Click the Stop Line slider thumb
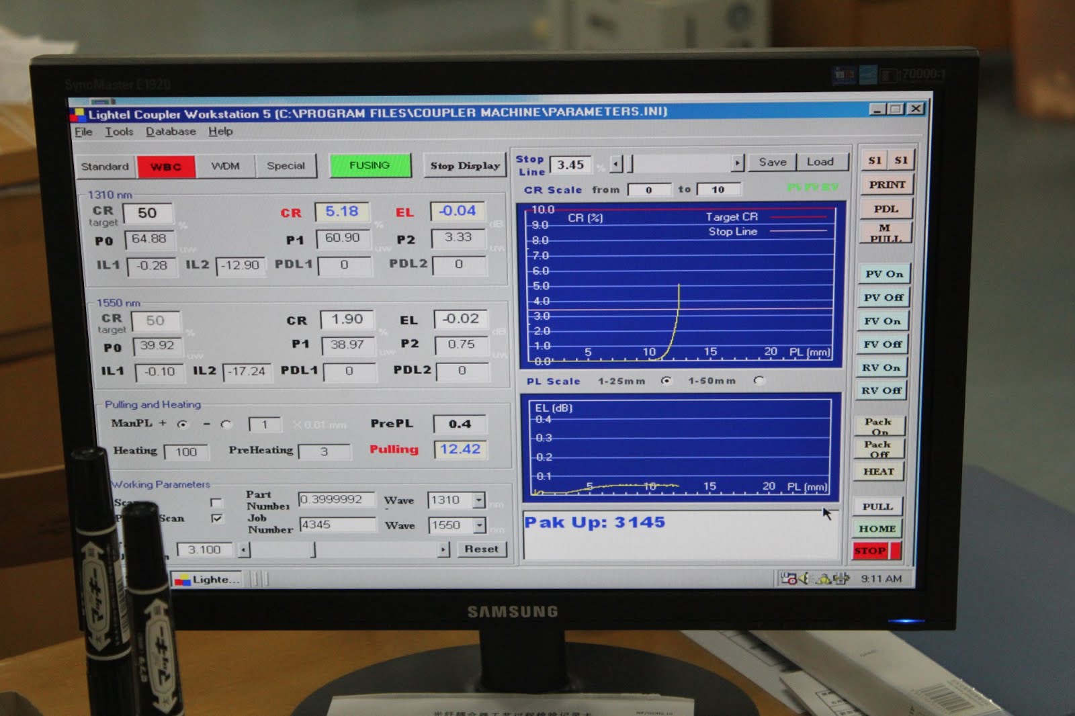Screen dimensions: 1075x716 coord(630,163)
